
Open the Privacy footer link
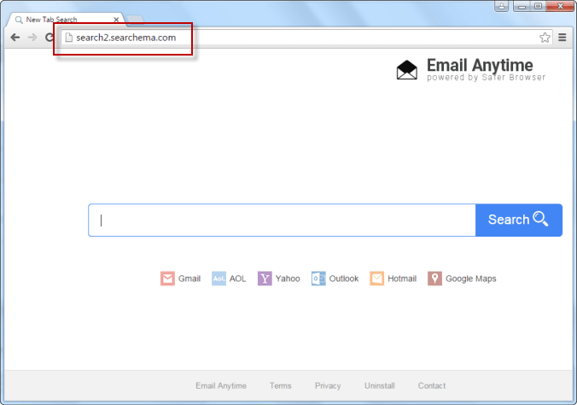pos(328,386)
